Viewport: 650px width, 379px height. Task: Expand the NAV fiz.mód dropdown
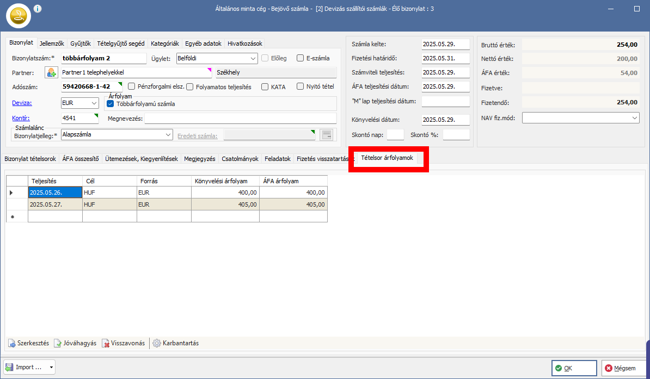[x=581, y=118]
